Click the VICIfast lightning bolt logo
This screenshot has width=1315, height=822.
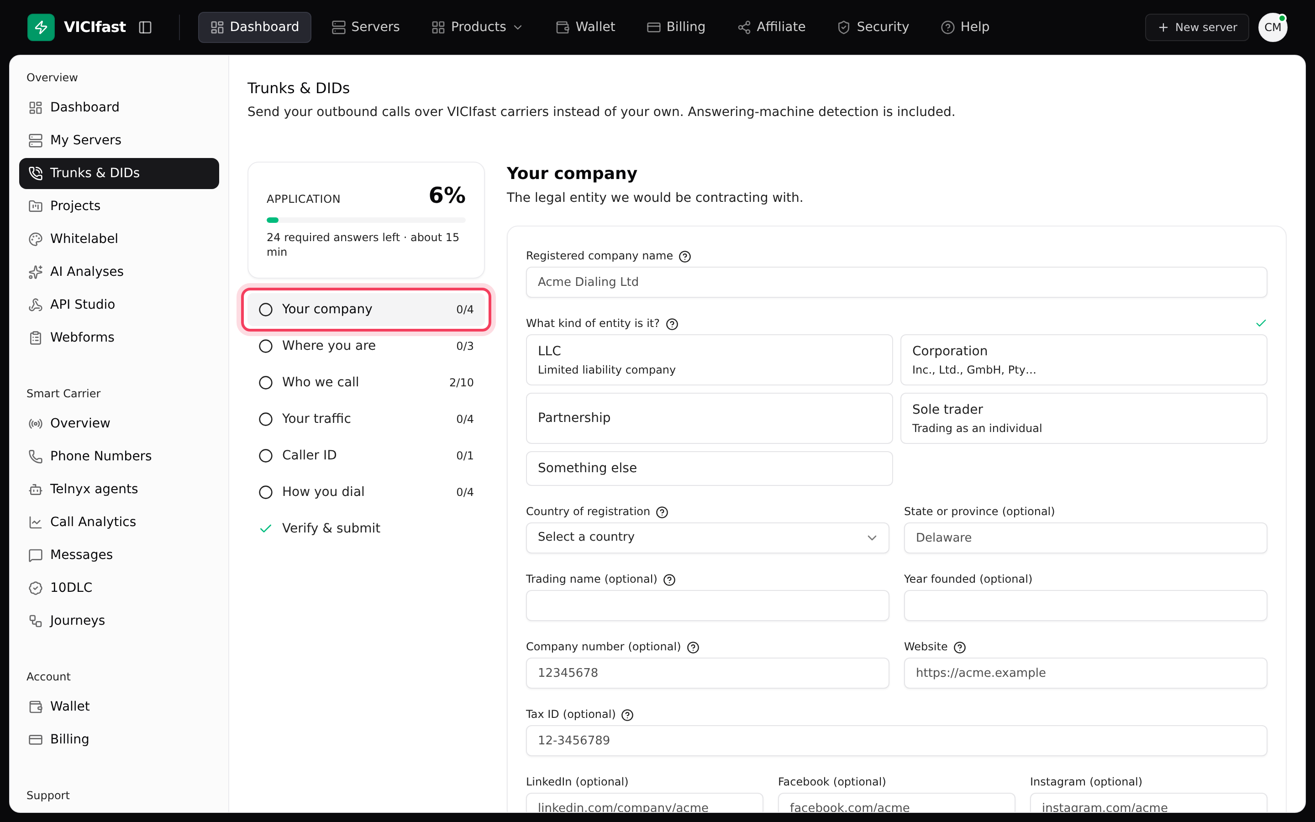click(41, 27)
